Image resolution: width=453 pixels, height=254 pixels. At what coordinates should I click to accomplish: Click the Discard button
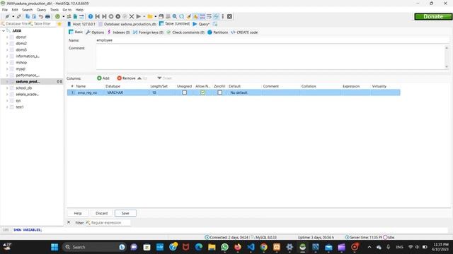coord(101,213)
